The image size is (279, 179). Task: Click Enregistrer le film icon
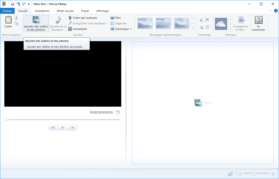241,20
